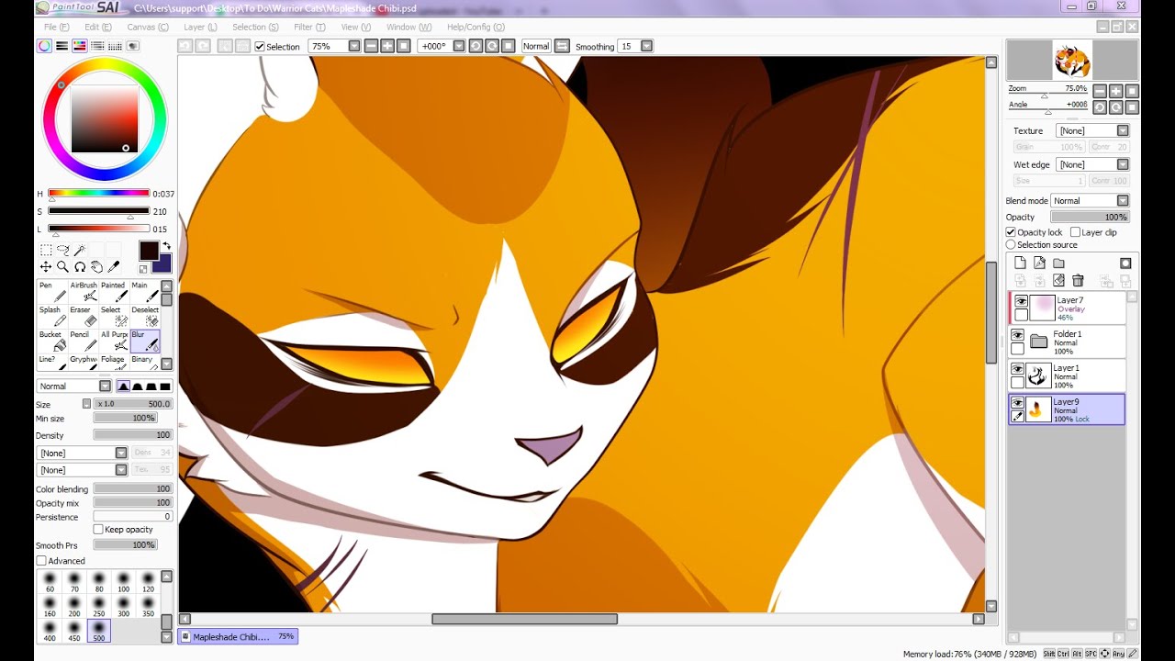This screenshot has height=661, width=1175.
Task: Select the Pencil tool
Action: pos(84,341)
